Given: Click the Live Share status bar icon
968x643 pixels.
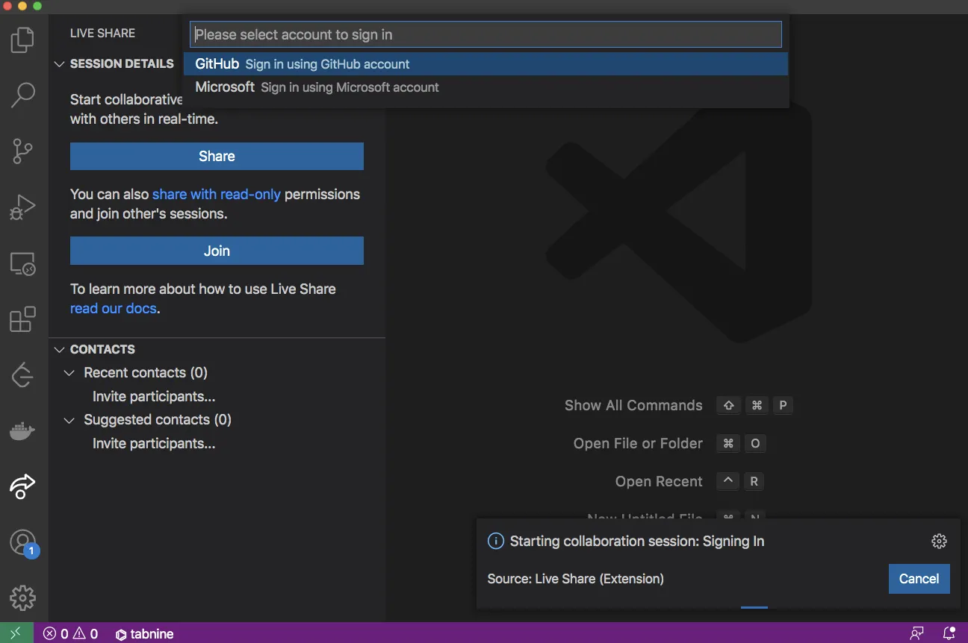Looking at the screenshot, I should 916,633.
